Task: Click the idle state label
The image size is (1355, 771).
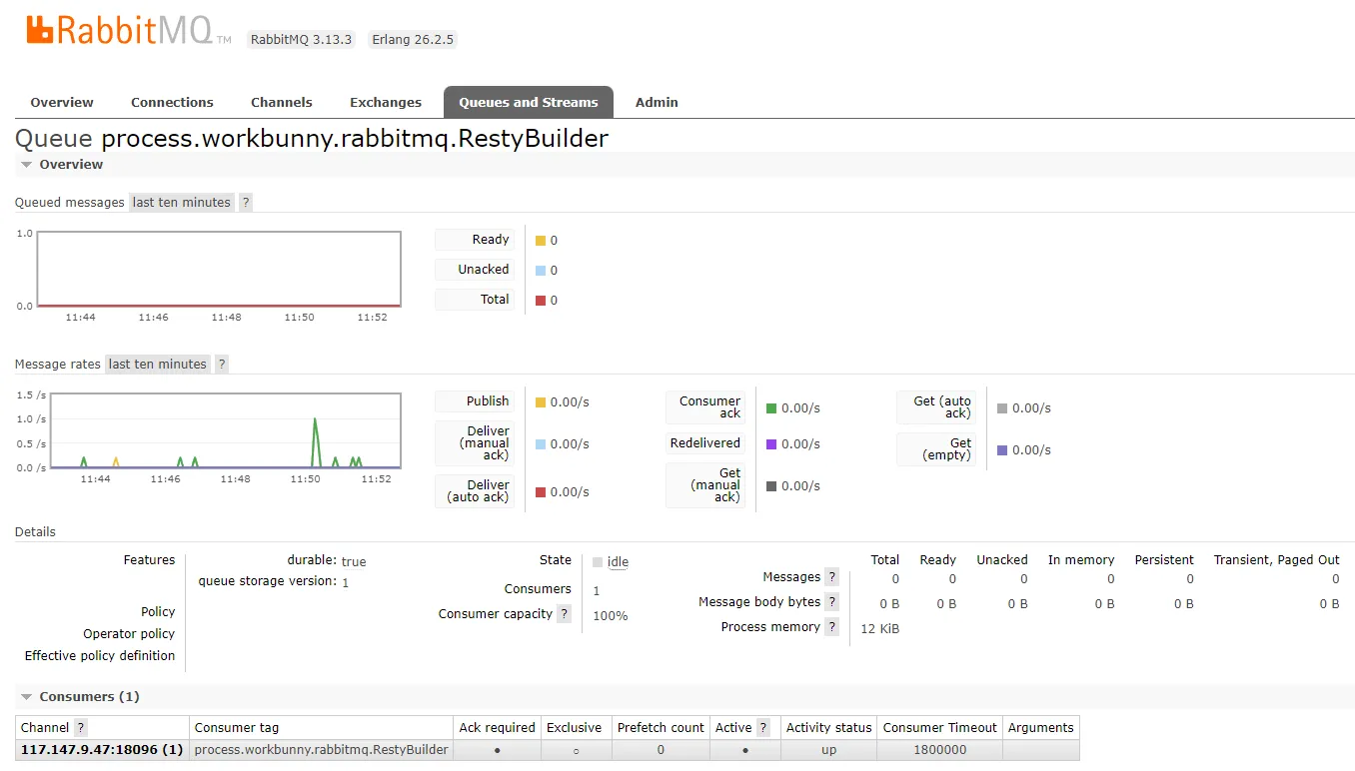Action: click(x=619, y=562)
